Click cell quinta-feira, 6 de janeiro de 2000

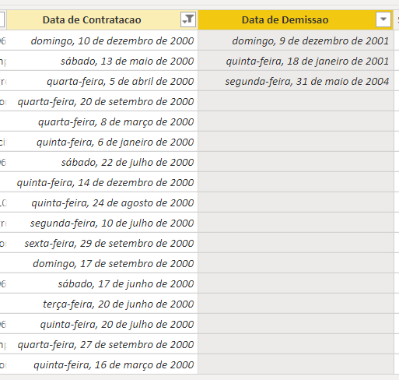(x=102, y=142)
